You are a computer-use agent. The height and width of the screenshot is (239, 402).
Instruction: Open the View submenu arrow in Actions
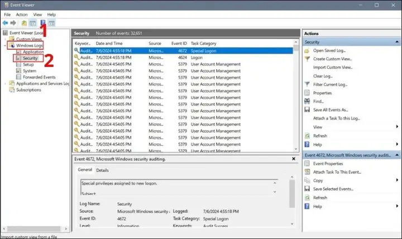[x=397, y=127]
